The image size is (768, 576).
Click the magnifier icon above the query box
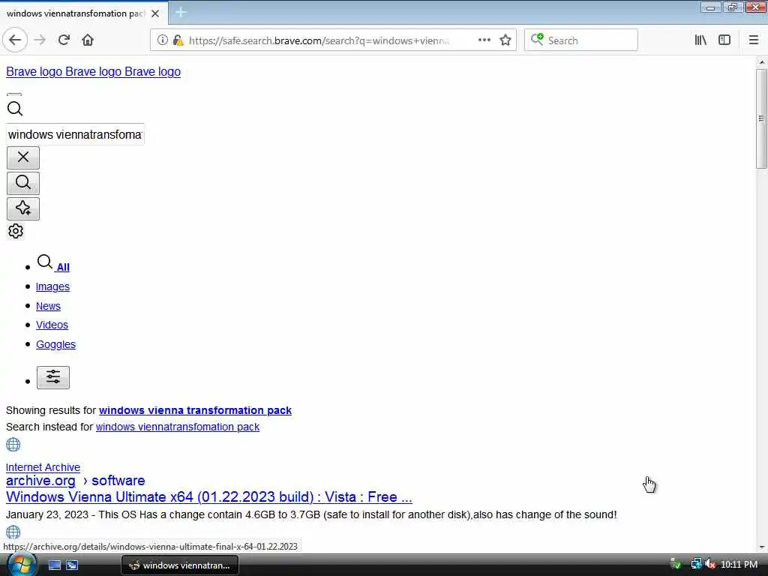[15, 108]
